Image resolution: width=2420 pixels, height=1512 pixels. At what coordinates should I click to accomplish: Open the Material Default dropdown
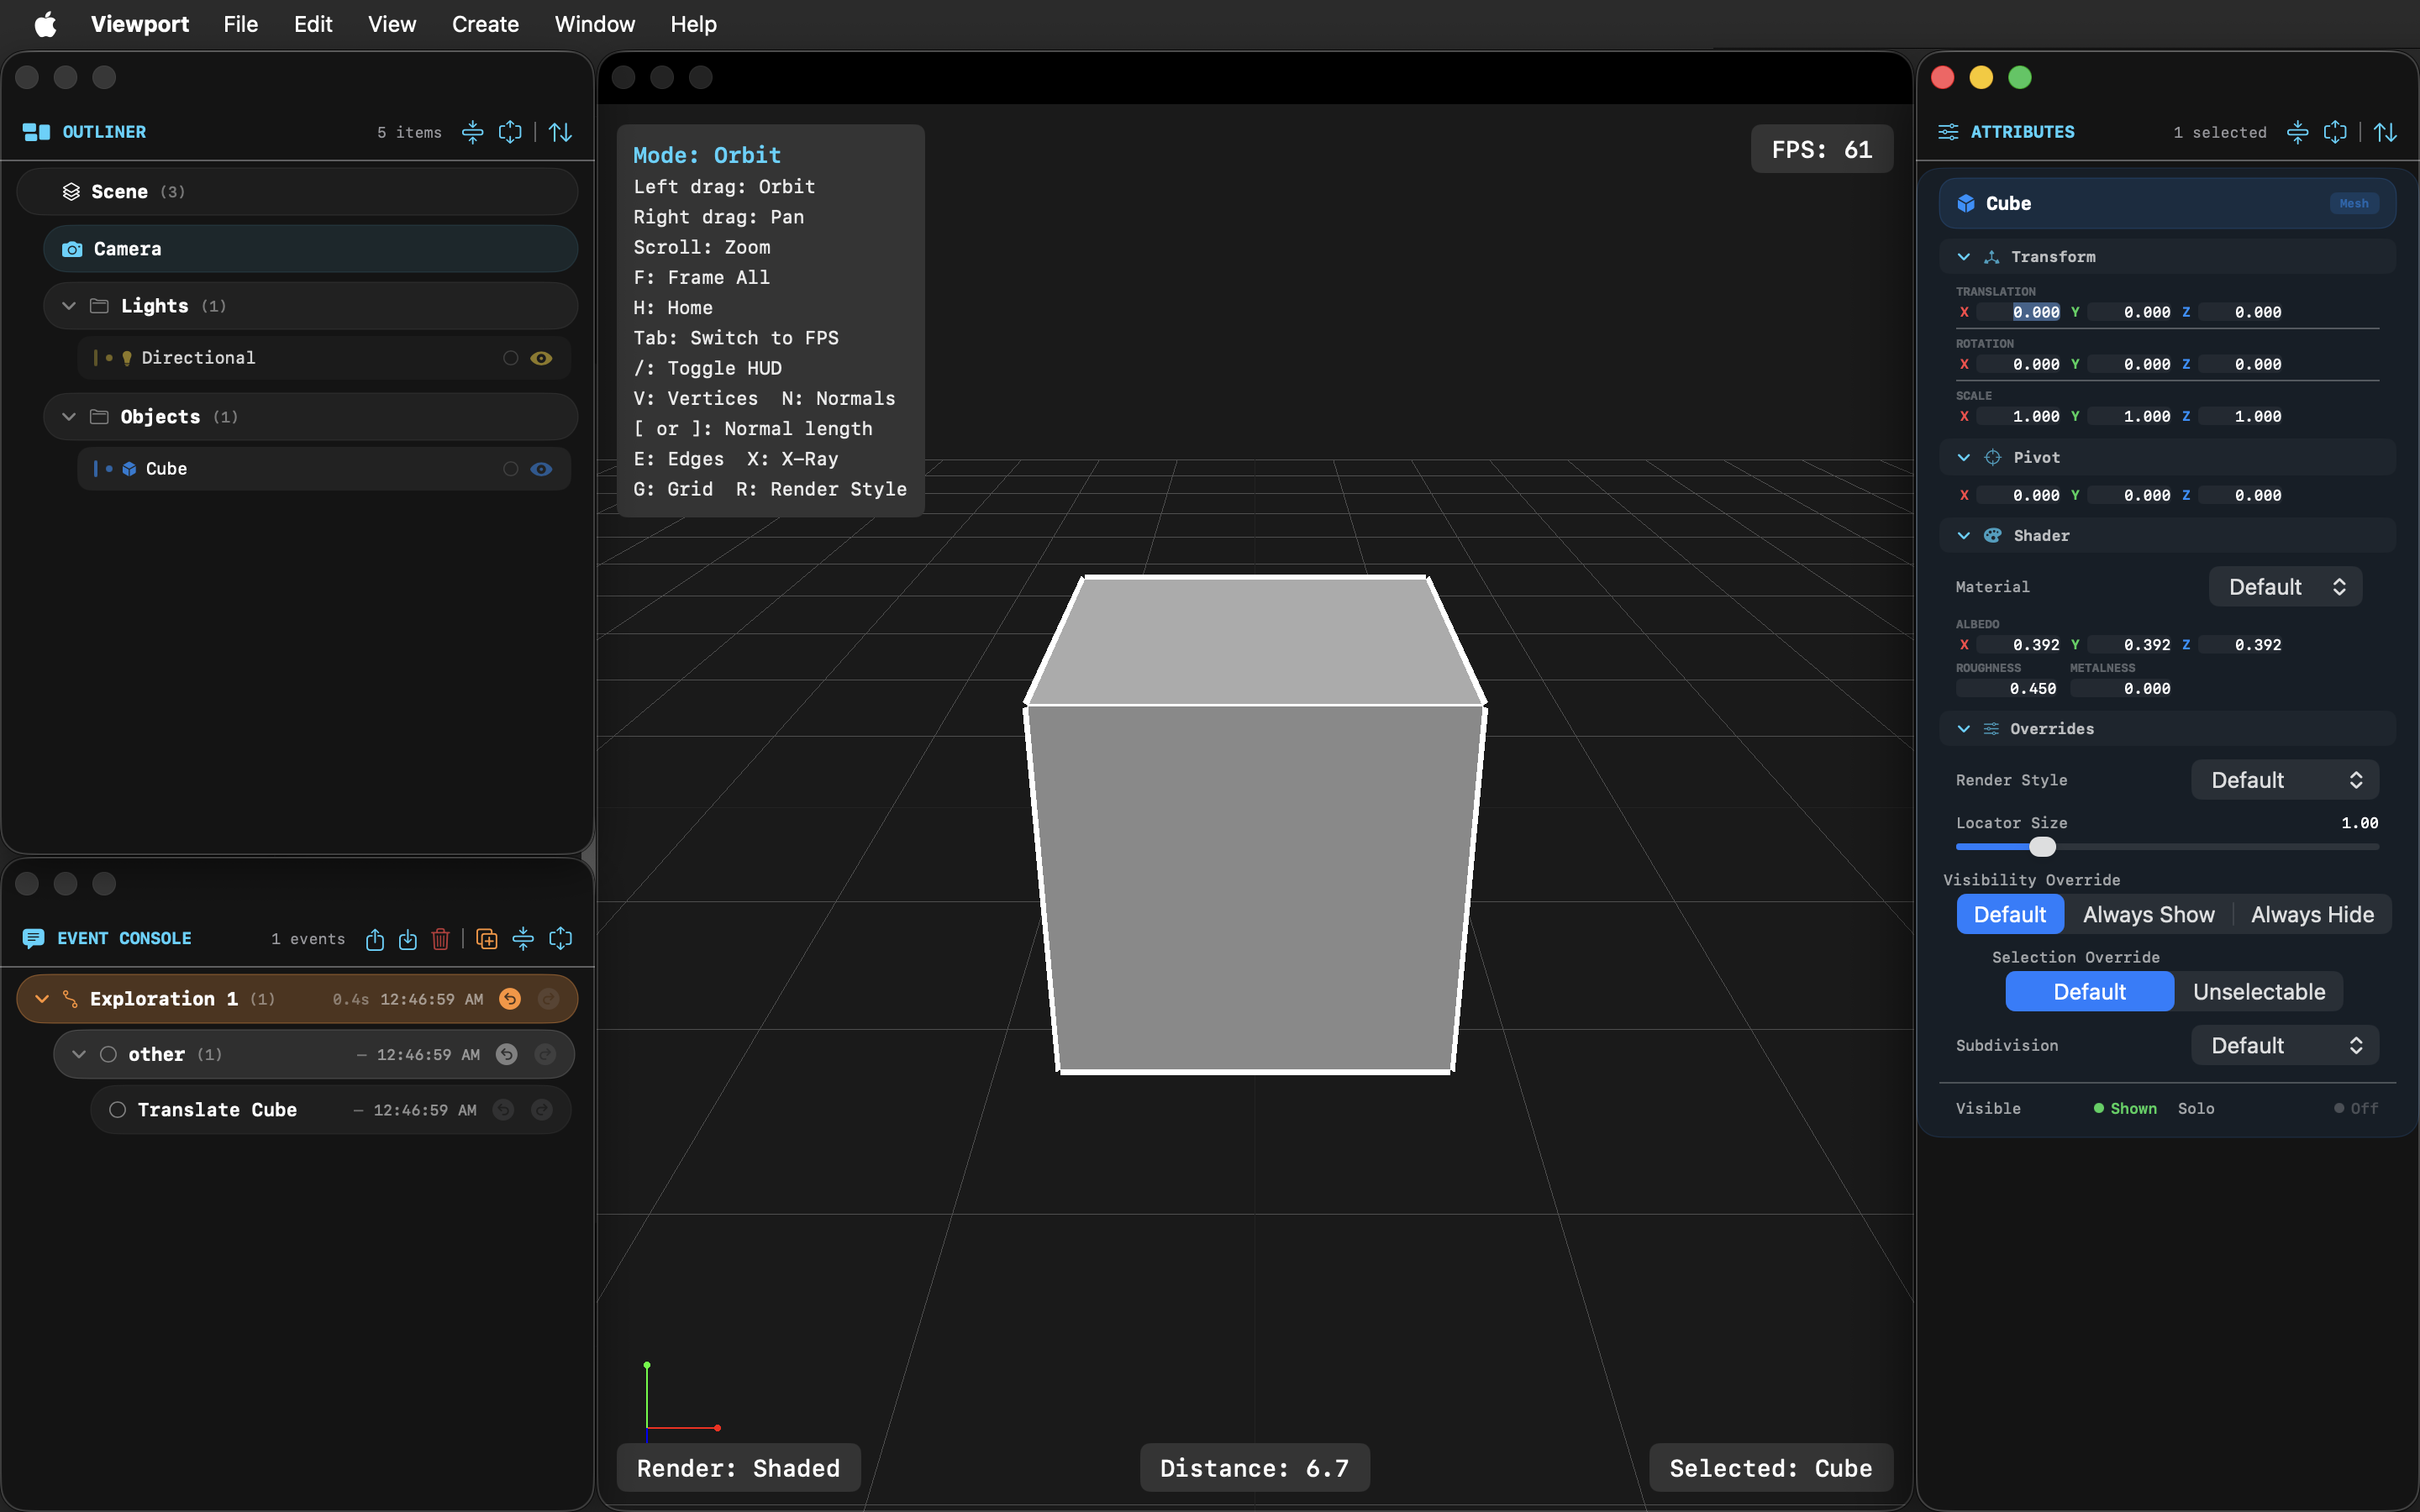point(2285,587)
